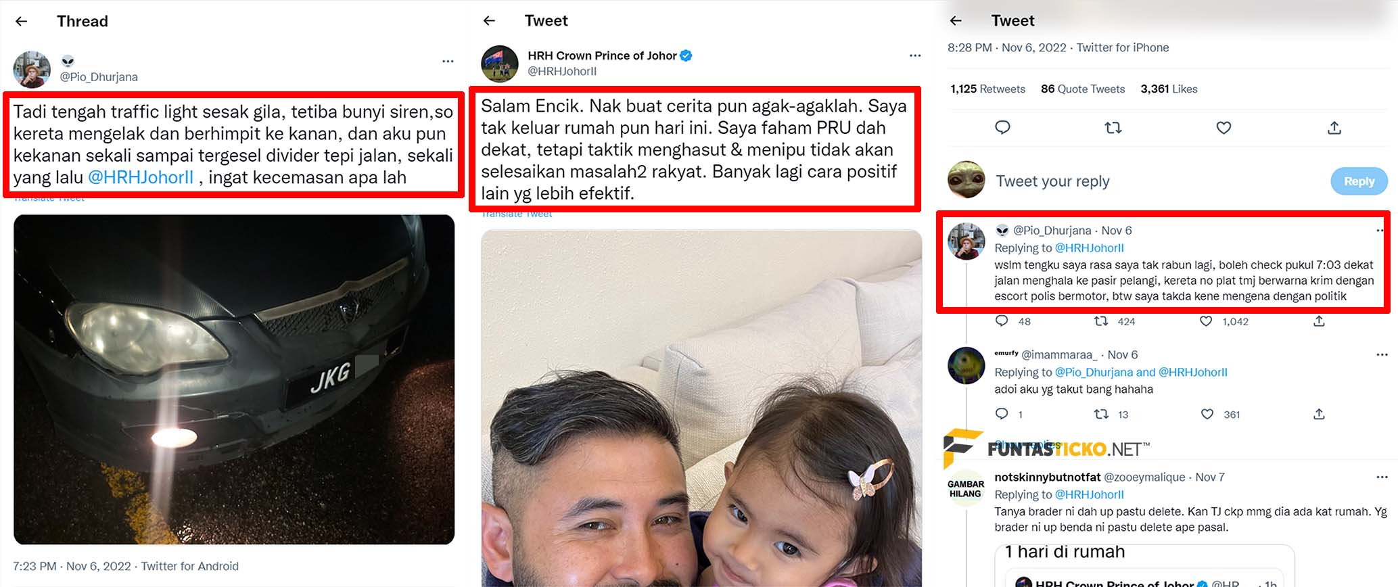Retweet the reply showing 424 retweets

(x=1101, y=321)
